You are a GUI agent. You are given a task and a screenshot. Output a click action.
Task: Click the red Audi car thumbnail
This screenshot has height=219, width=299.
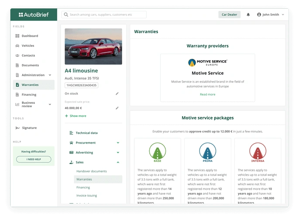[x=93, y=47]
